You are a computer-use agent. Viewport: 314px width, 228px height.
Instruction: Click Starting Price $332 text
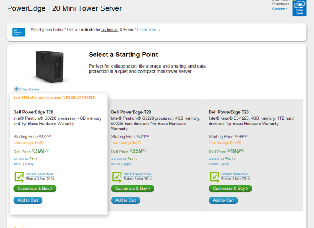click(32, 136)
